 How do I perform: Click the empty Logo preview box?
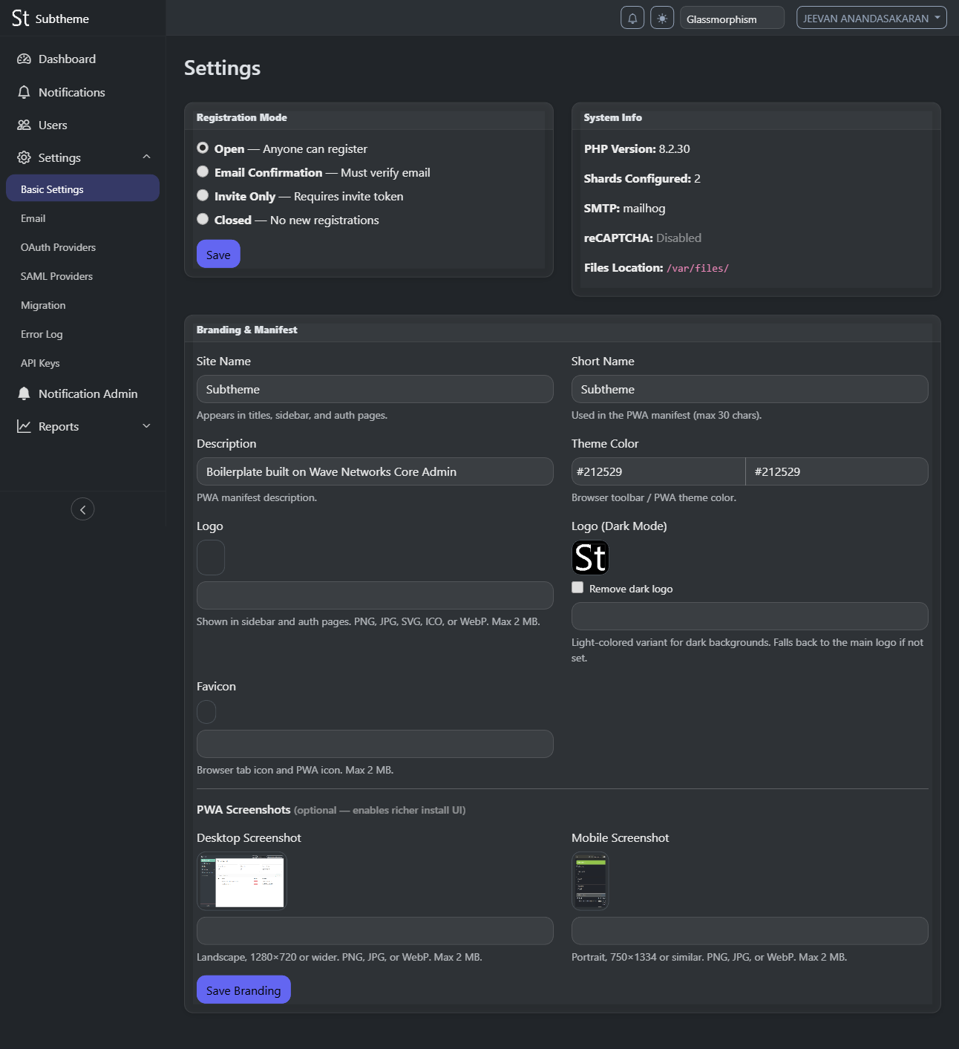[211, 558]
